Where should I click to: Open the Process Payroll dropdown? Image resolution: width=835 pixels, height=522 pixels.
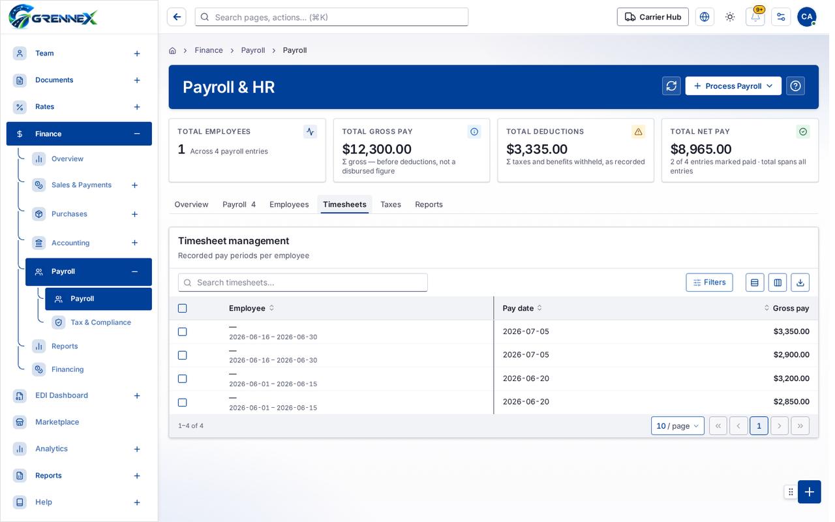click(x=733, y=86)
